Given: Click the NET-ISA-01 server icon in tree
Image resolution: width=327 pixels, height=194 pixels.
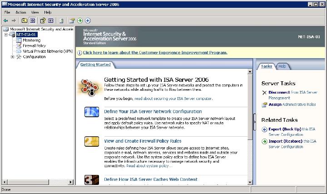Looking at the screenshot, I should 13,35.
